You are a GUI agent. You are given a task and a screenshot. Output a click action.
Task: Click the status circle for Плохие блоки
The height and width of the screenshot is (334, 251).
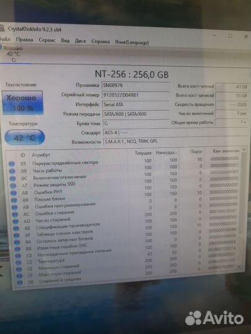tap(14, 200)
